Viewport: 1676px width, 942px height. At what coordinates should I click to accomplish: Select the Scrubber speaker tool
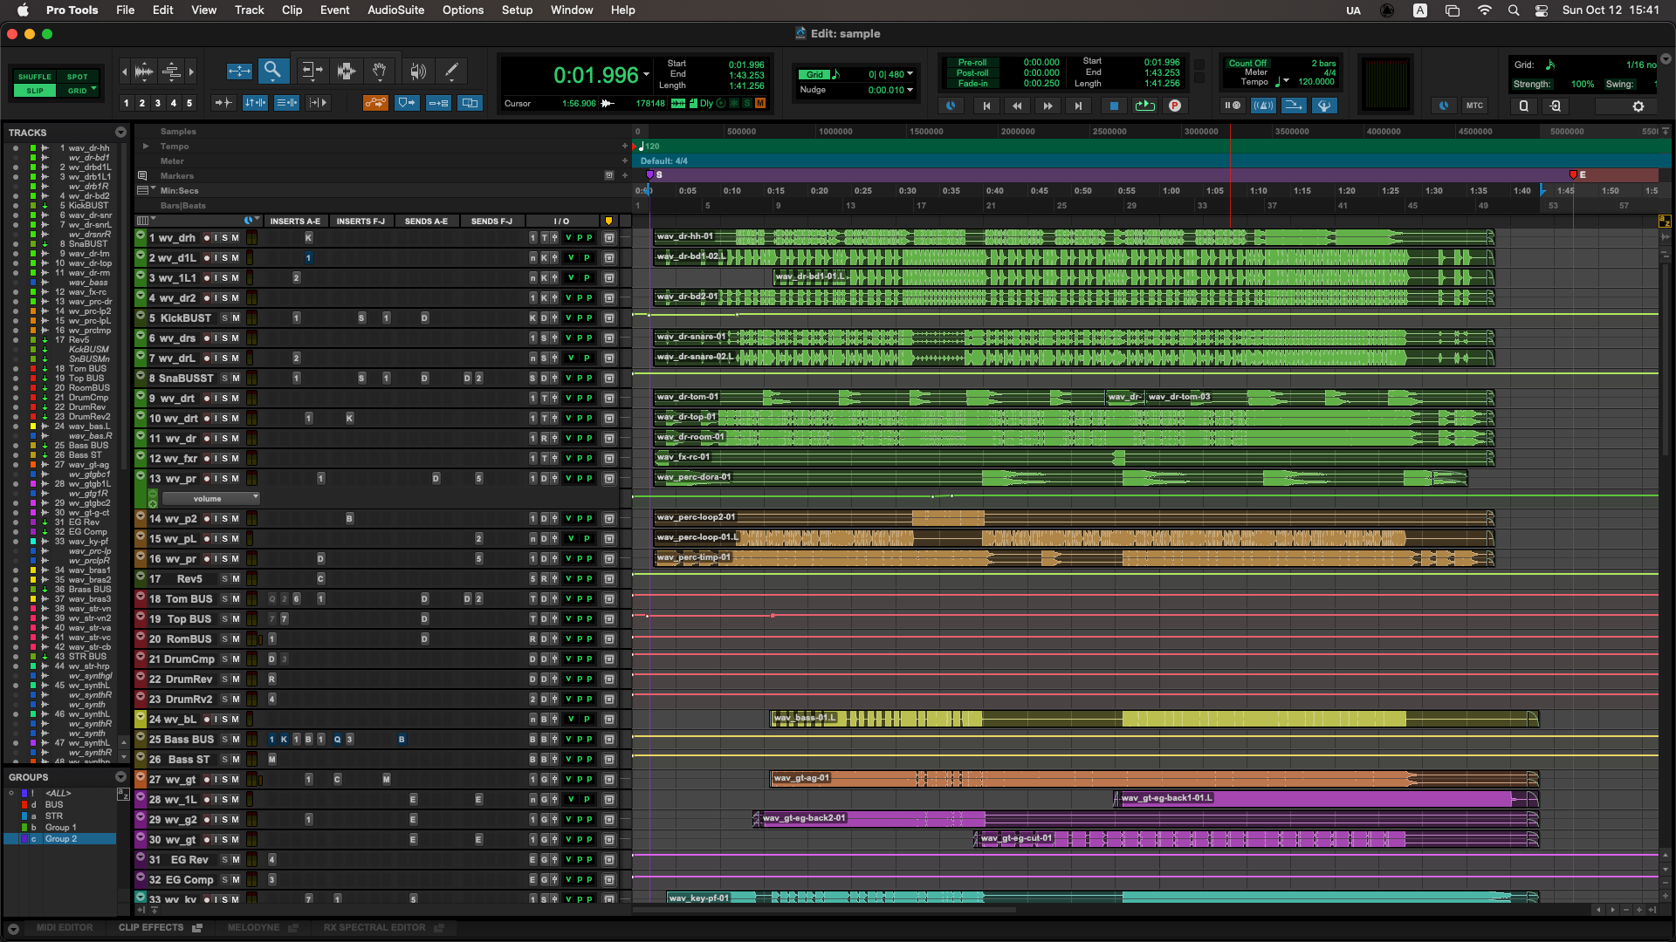[418, 72]
